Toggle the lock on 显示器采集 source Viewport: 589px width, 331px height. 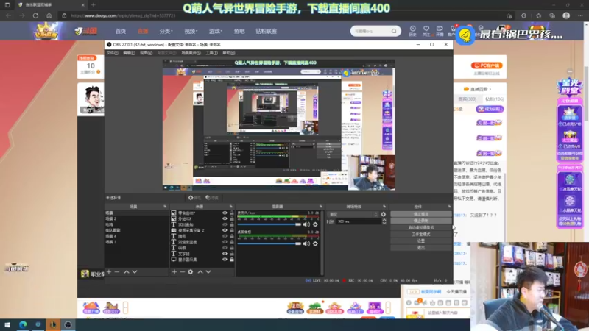(232, 260)
